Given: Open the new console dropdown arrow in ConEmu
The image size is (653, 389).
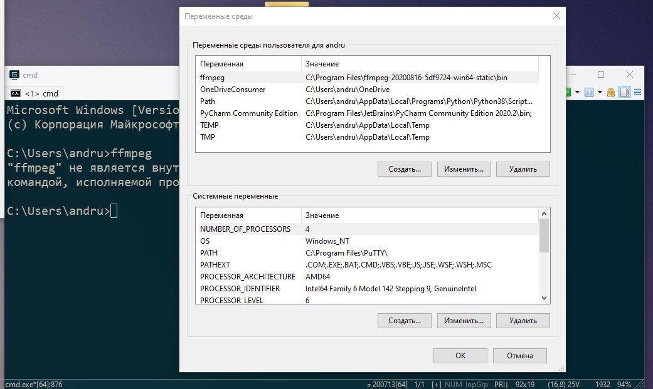Looking at the screenshot, I should coord(577,92).
